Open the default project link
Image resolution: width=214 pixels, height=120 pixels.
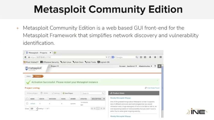pyautogui.click(x=33, y=104)
